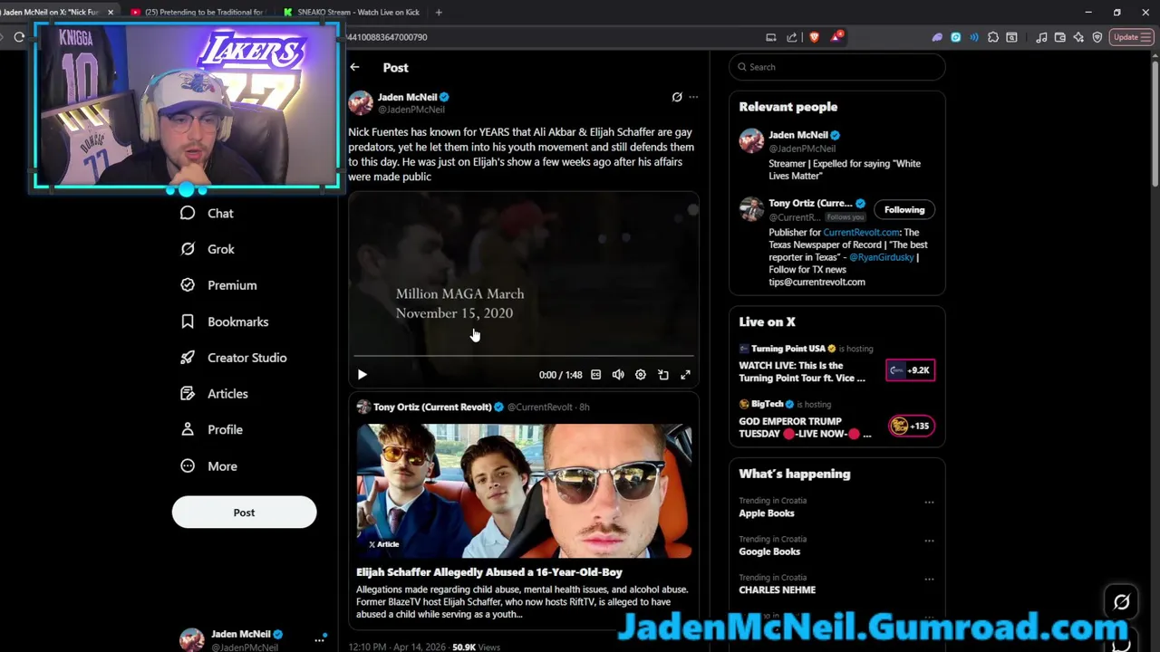Switch to the Pretending to be Traditional tab

(x=197, y=12)
